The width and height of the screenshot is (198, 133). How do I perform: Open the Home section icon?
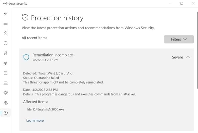tap(6, 33)
